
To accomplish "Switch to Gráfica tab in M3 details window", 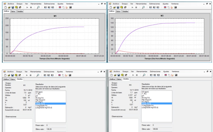I will tap(112, 79).
